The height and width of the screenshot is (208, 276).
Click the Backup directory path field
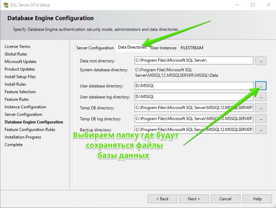(x=194, y=130)
